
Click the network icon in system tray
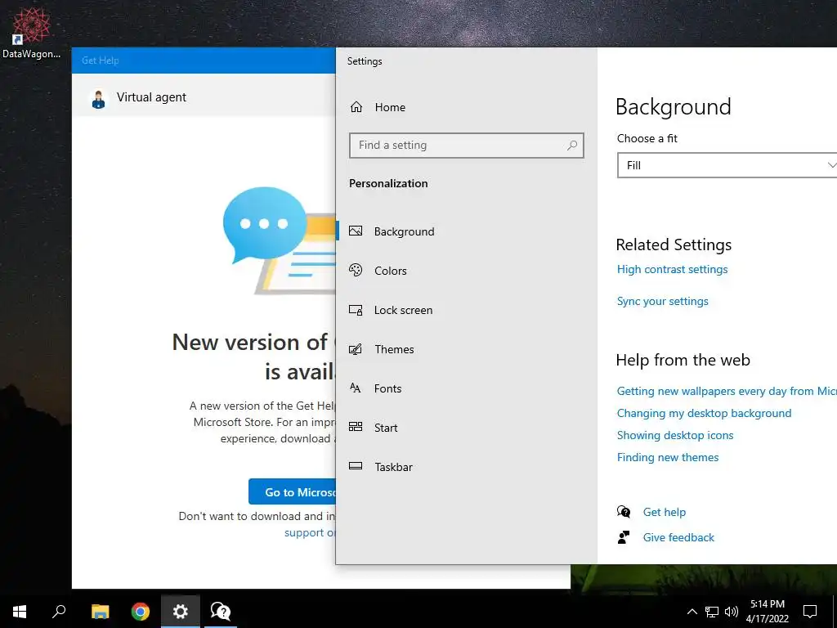click(x=712, y=612)
